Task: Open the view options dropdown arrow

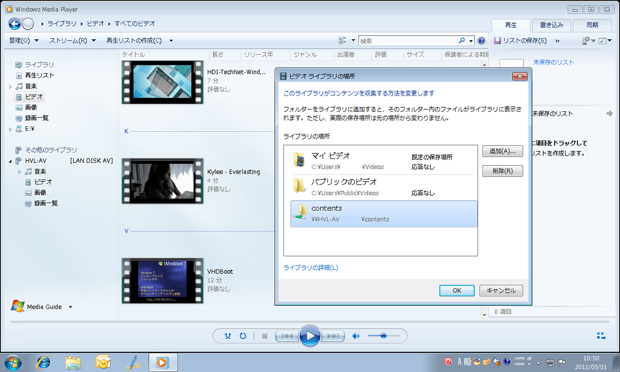Action: click(x=353, y=40)
